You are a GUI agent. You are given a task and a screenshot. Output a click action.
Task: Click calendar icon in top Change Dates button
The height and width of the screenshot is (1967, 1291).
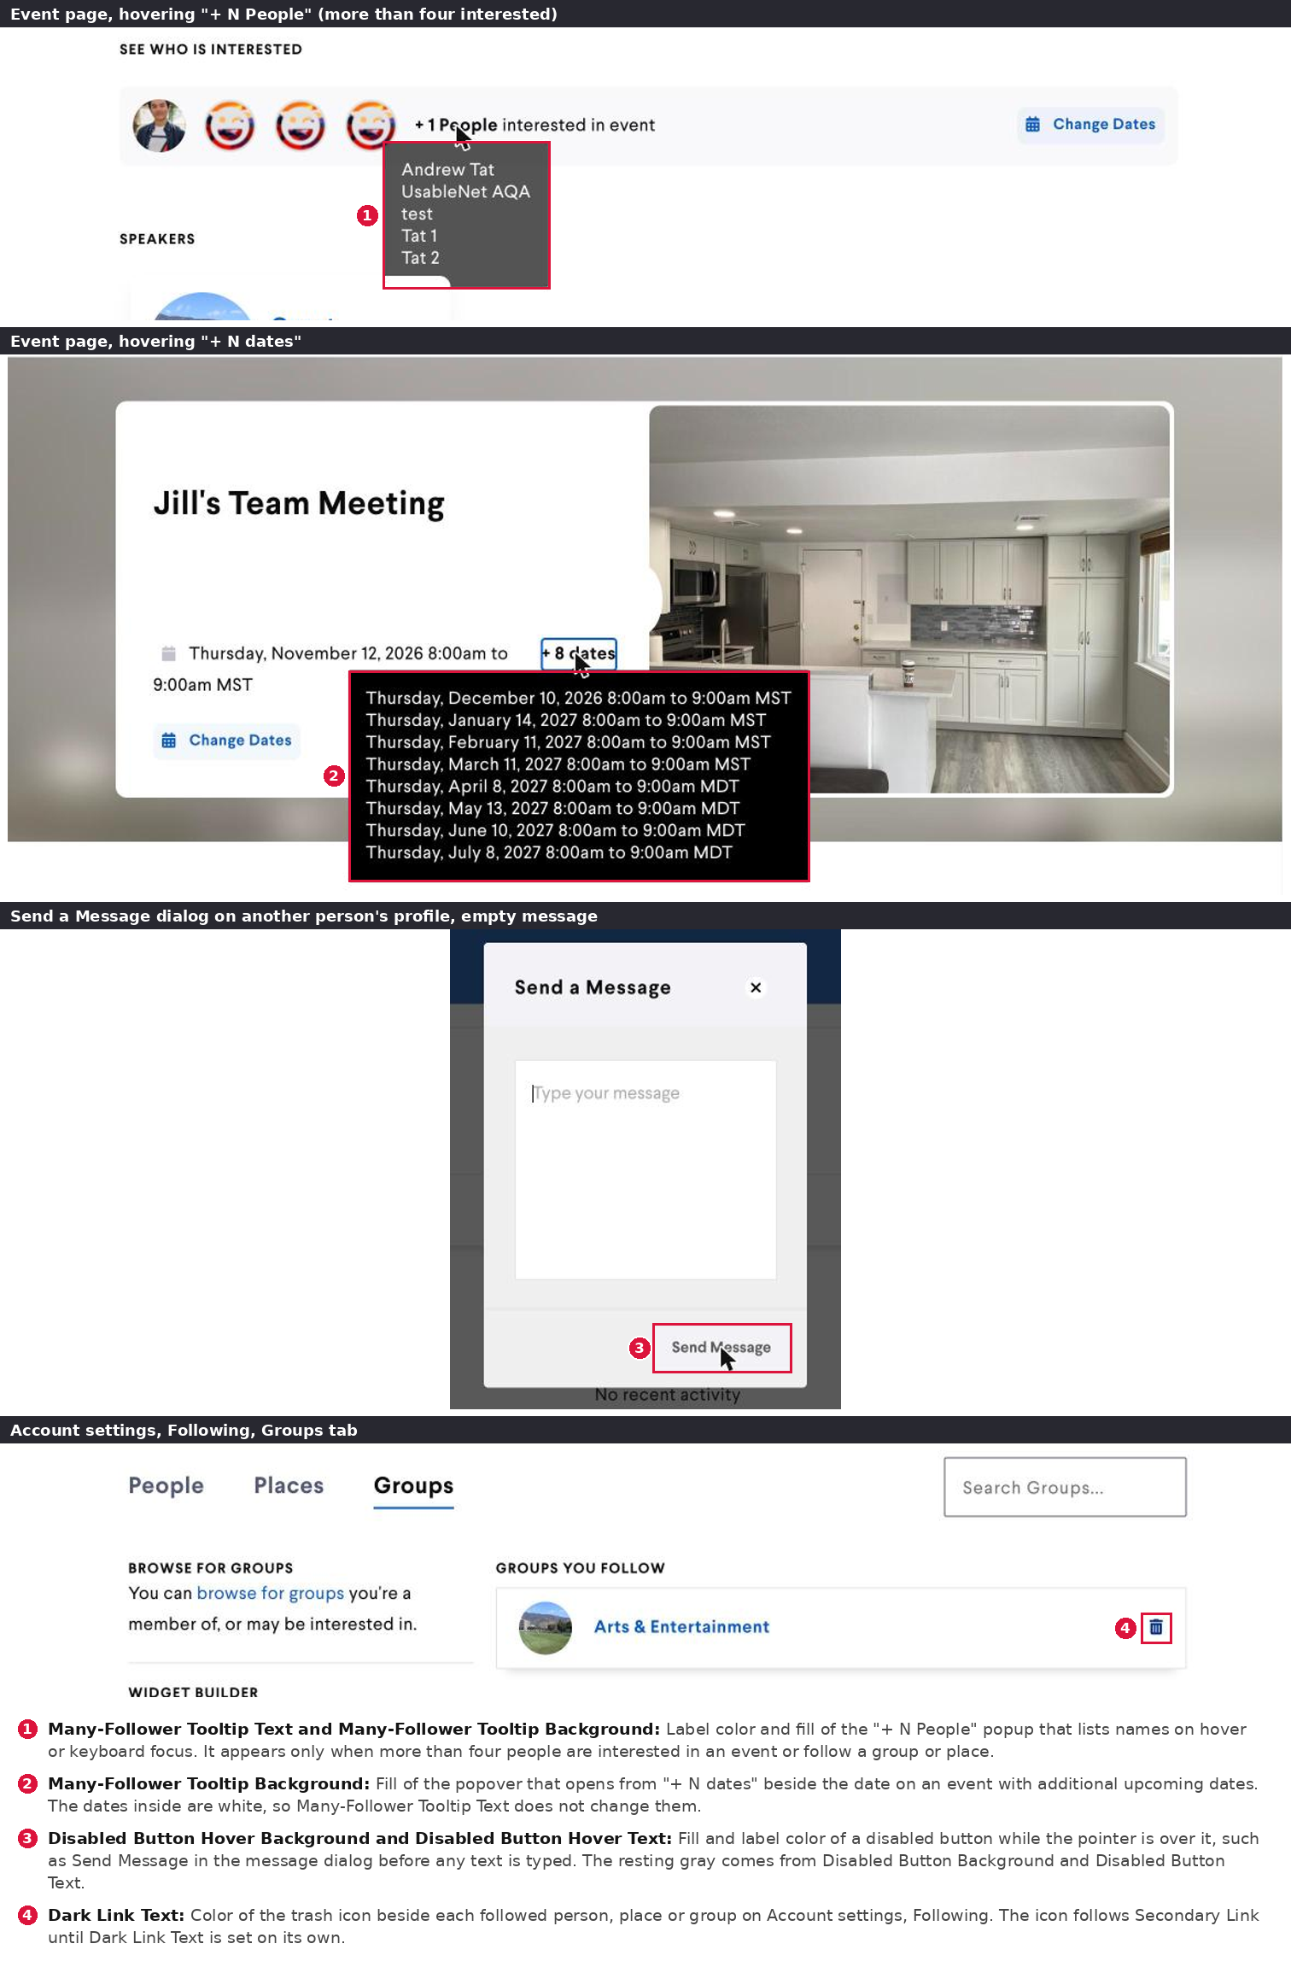click(x=1032, y=125)
